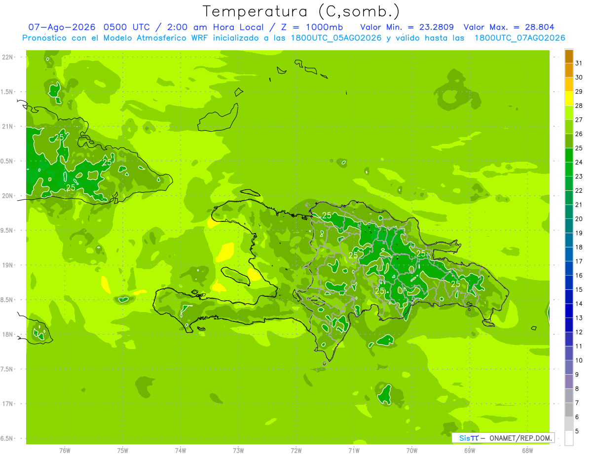Click the '73W' longitude label

point(238,451)
